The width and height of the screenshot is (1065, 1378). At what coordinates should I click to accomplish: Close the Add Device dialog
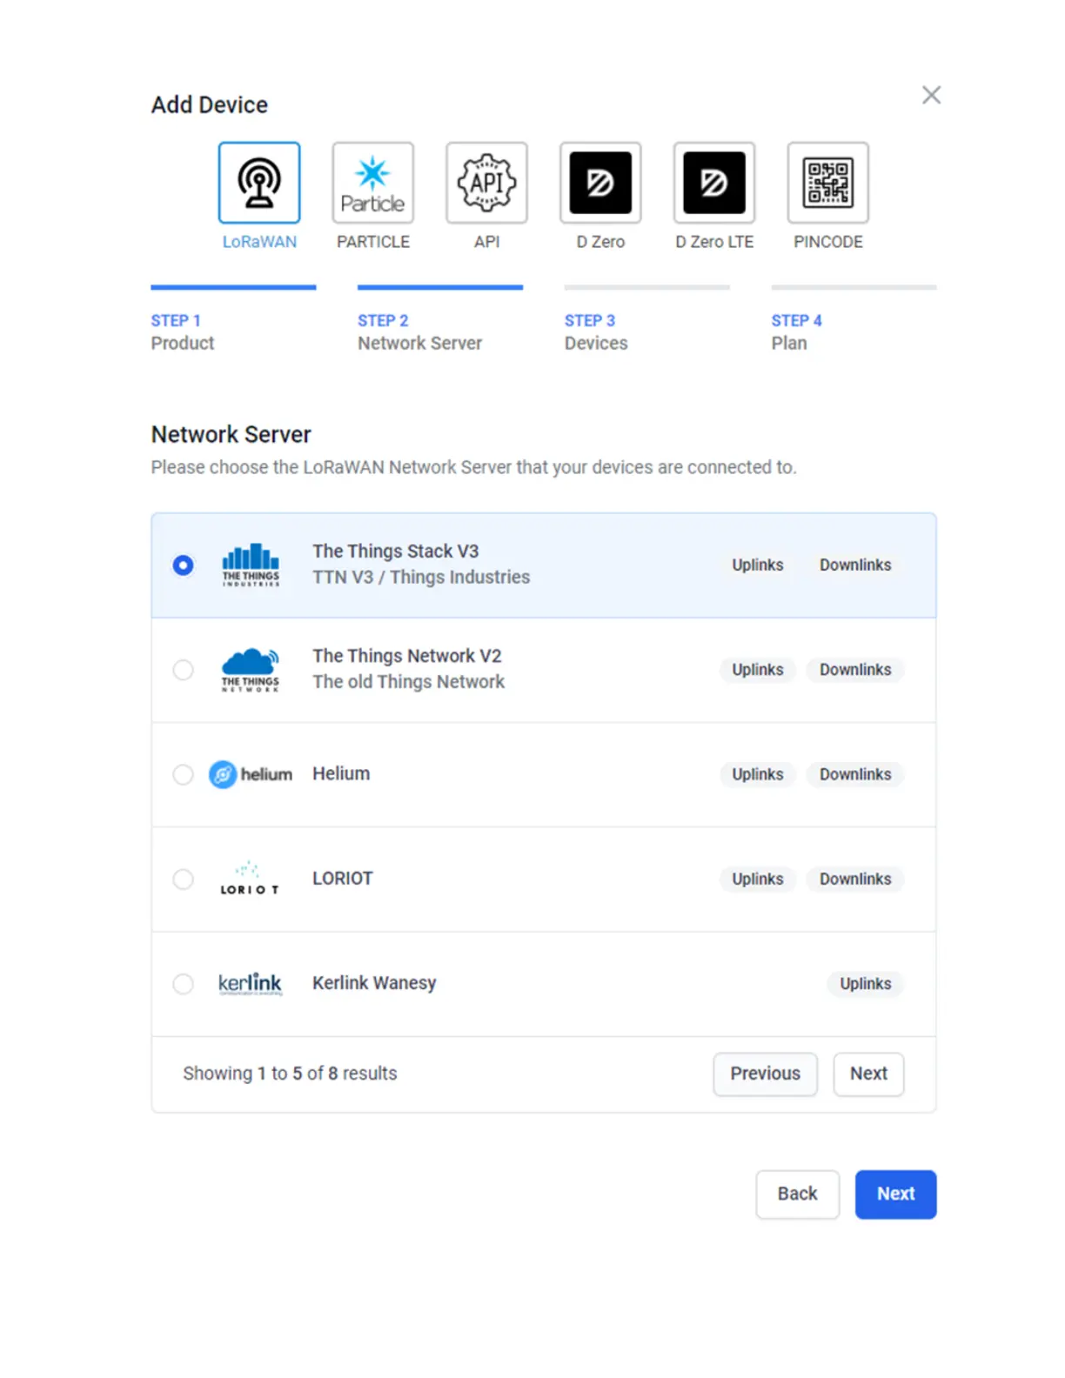point(932,95)
